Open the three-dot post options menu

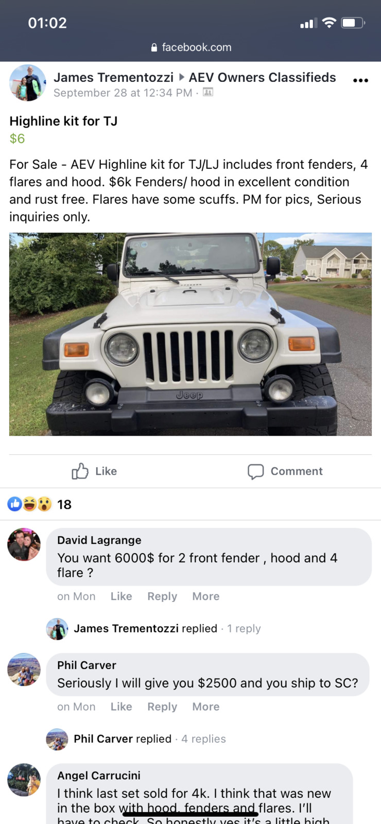tap(360, 80)
